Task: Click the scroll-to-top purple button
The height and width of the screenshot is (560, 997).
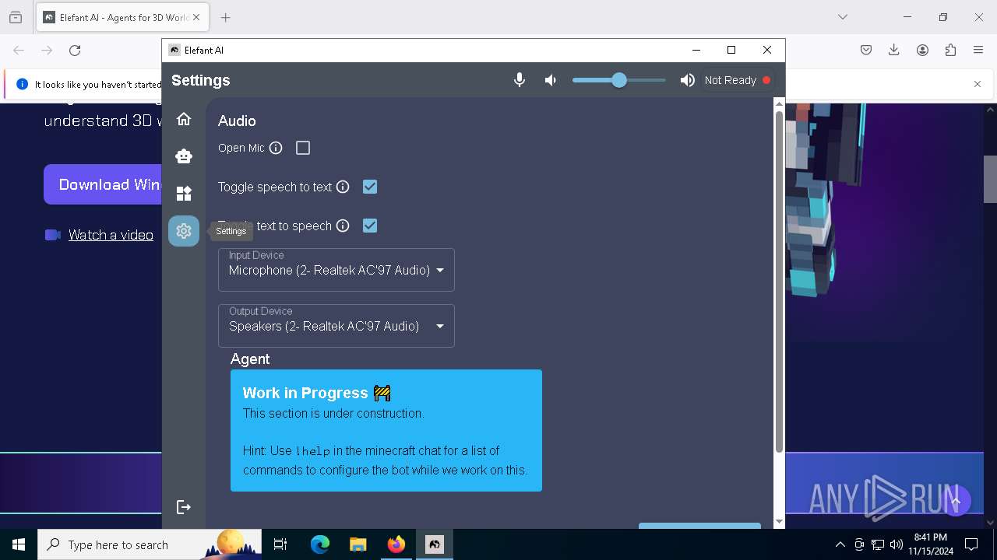Action: 956,501
